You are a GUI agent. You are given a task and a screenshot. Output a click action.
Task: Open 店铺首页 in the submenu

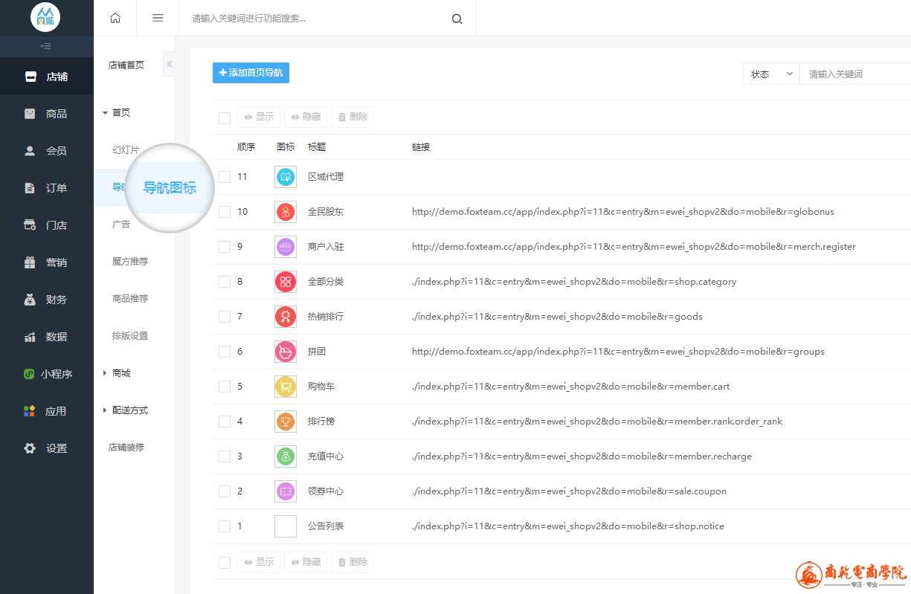coord(126,65)
